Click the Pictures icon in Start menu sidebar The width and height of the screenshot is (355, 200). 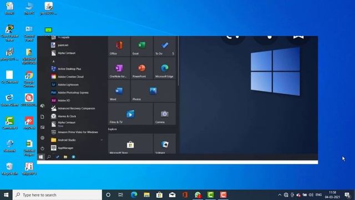click(x=42, y=127)
